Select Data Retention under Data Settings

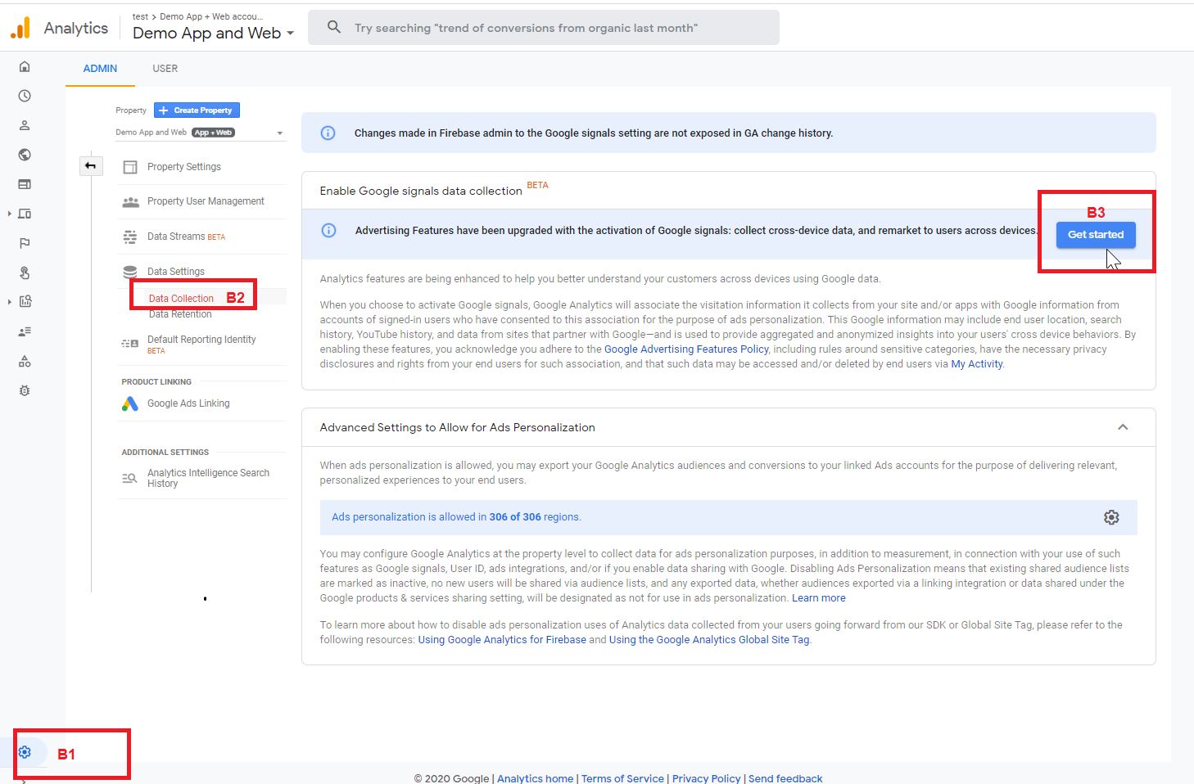coord(180,315)
